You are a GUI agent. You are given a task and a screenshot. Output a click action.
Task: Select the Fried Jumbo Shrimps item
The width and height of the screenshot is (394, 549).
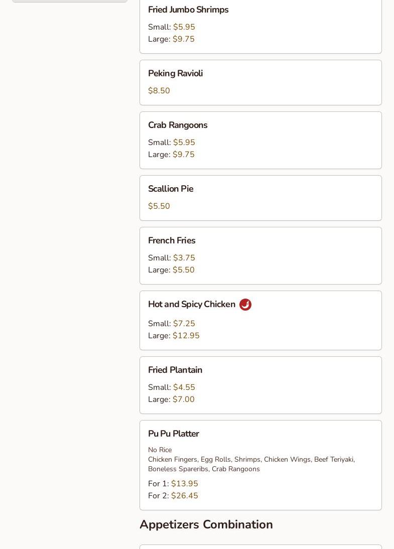(188, 10)
